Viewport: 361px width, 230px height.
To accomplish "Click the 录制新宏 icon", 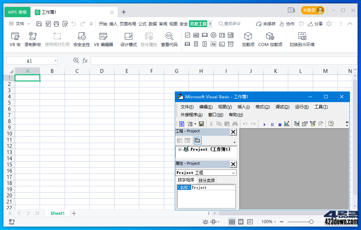I will pyautogui.click(x=33, y=39).
